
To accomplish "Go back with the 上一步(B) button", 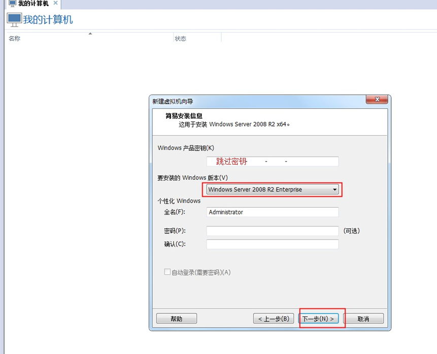I will [x=274, y=318].
